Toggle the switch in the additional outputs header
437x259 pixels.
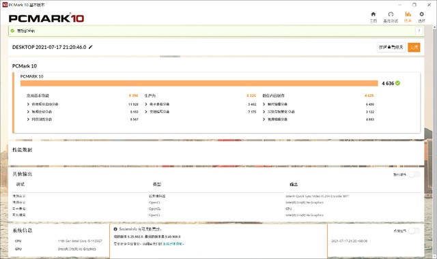click(414, 174)
